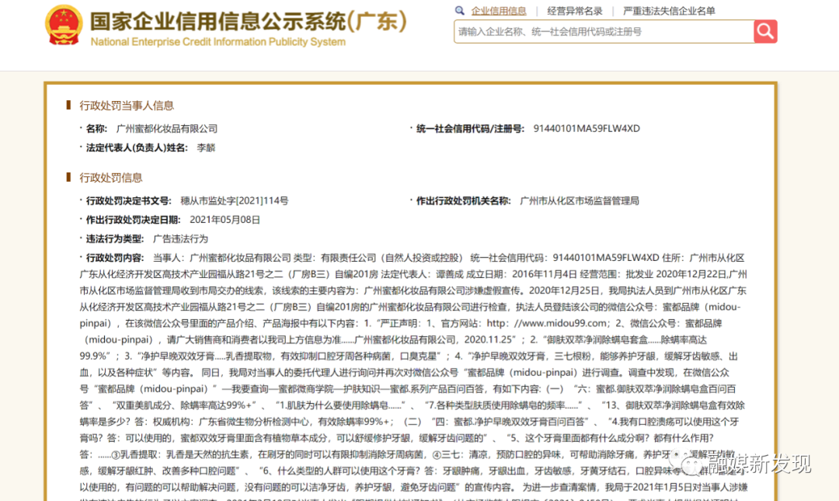The image size is (839, 501).
Task: Click legal representative name 李麟
Action: coord(206,148)
